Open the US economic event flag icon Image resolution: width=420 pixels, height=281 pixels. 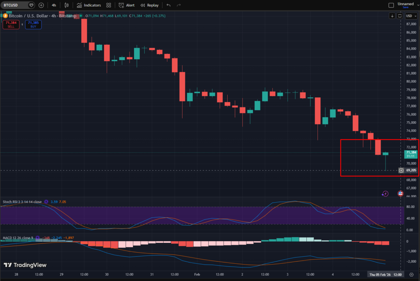[x=401, y=193]
